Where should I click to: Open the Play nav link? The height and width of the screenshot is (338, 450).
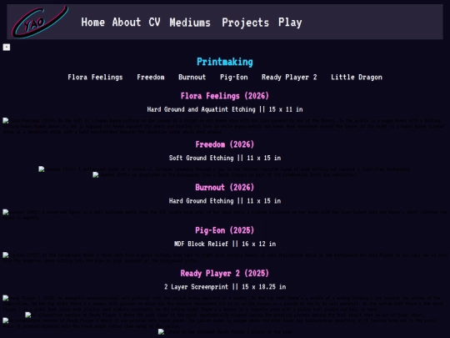click(x=290, y=23)
